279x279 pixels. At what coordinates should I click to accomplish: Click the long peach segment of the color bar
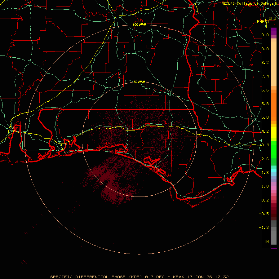pos(274,64)
